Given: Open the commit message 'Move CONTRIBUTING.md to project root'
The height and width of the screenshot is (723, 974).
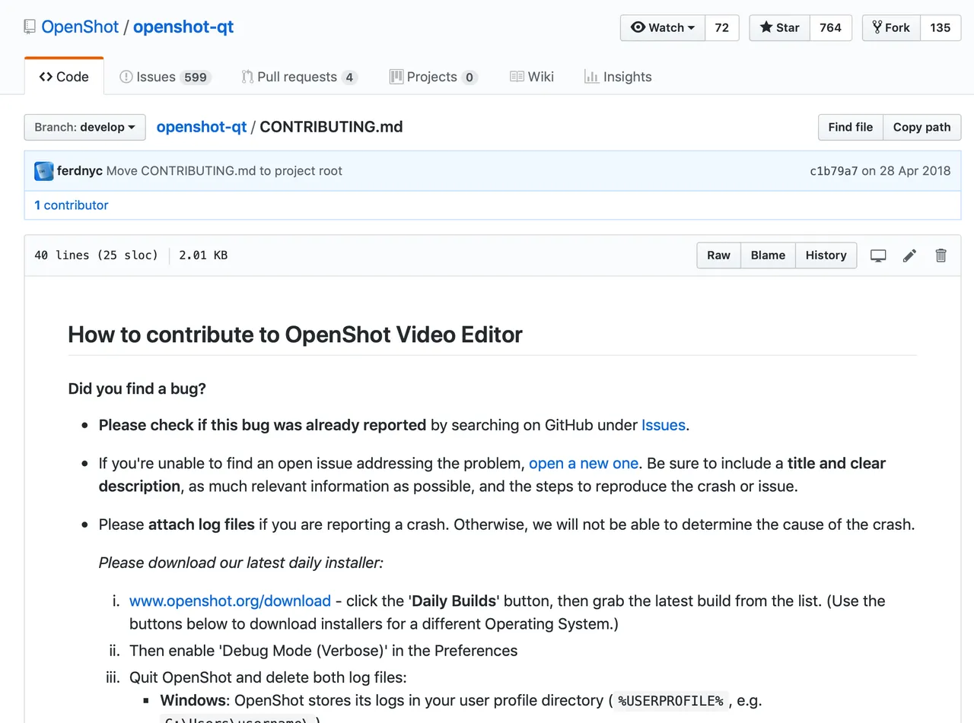Looking at the screenshot, I should 224,171.
